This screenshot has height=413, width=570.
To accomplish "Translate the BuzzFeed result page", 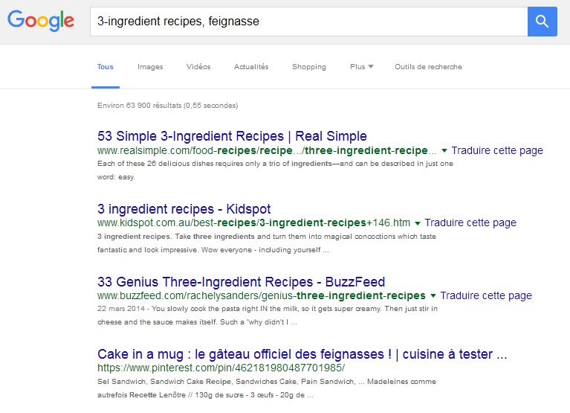I will [486, 295].
